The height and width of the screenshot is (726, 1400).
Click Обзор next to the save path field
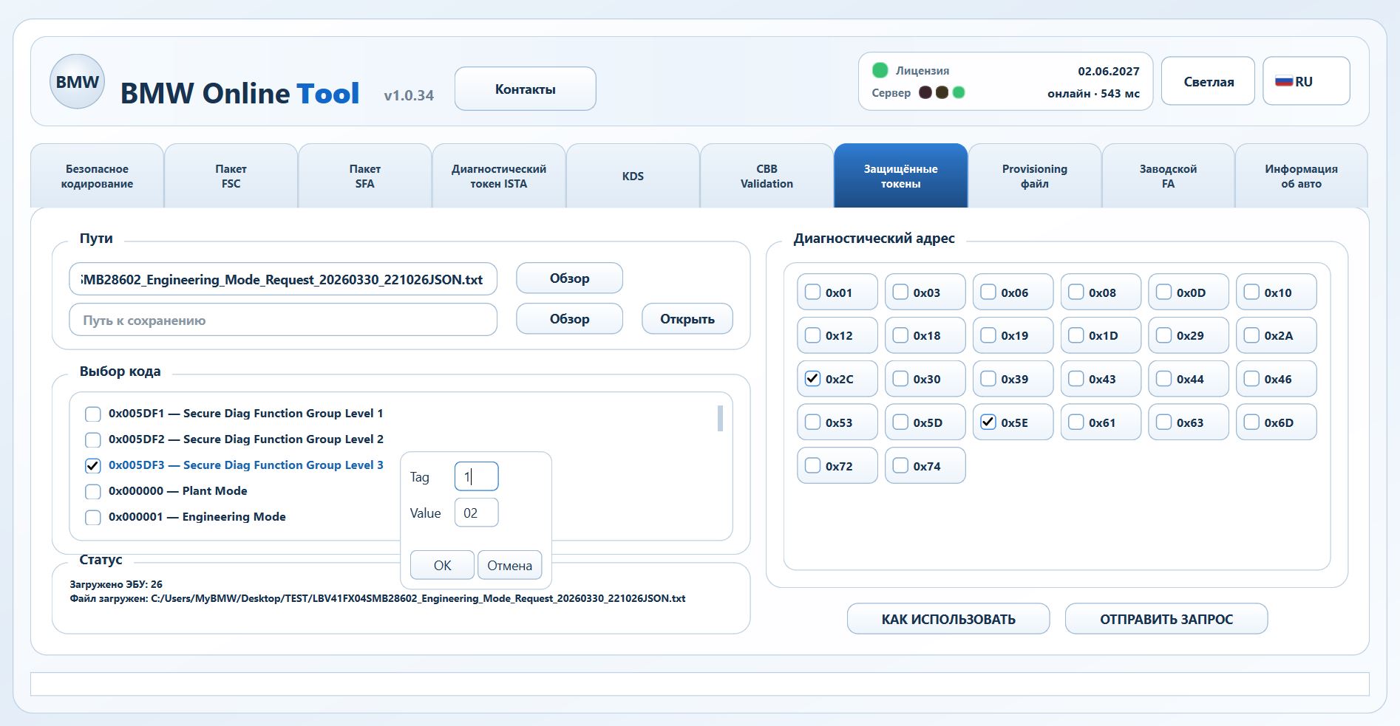pyautogui.click(x=569, y=319)
